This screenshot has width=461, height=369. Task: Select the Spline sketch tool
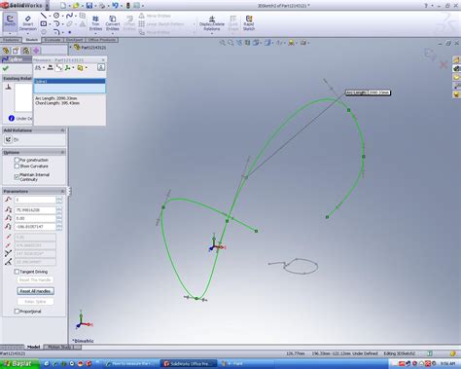click(x=69, y=16)
